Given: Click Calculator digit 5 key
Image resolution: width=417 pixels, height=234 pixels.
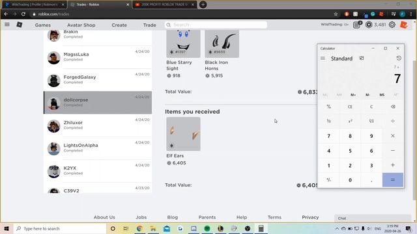Looking at the screenshot, I should point(350,150).
